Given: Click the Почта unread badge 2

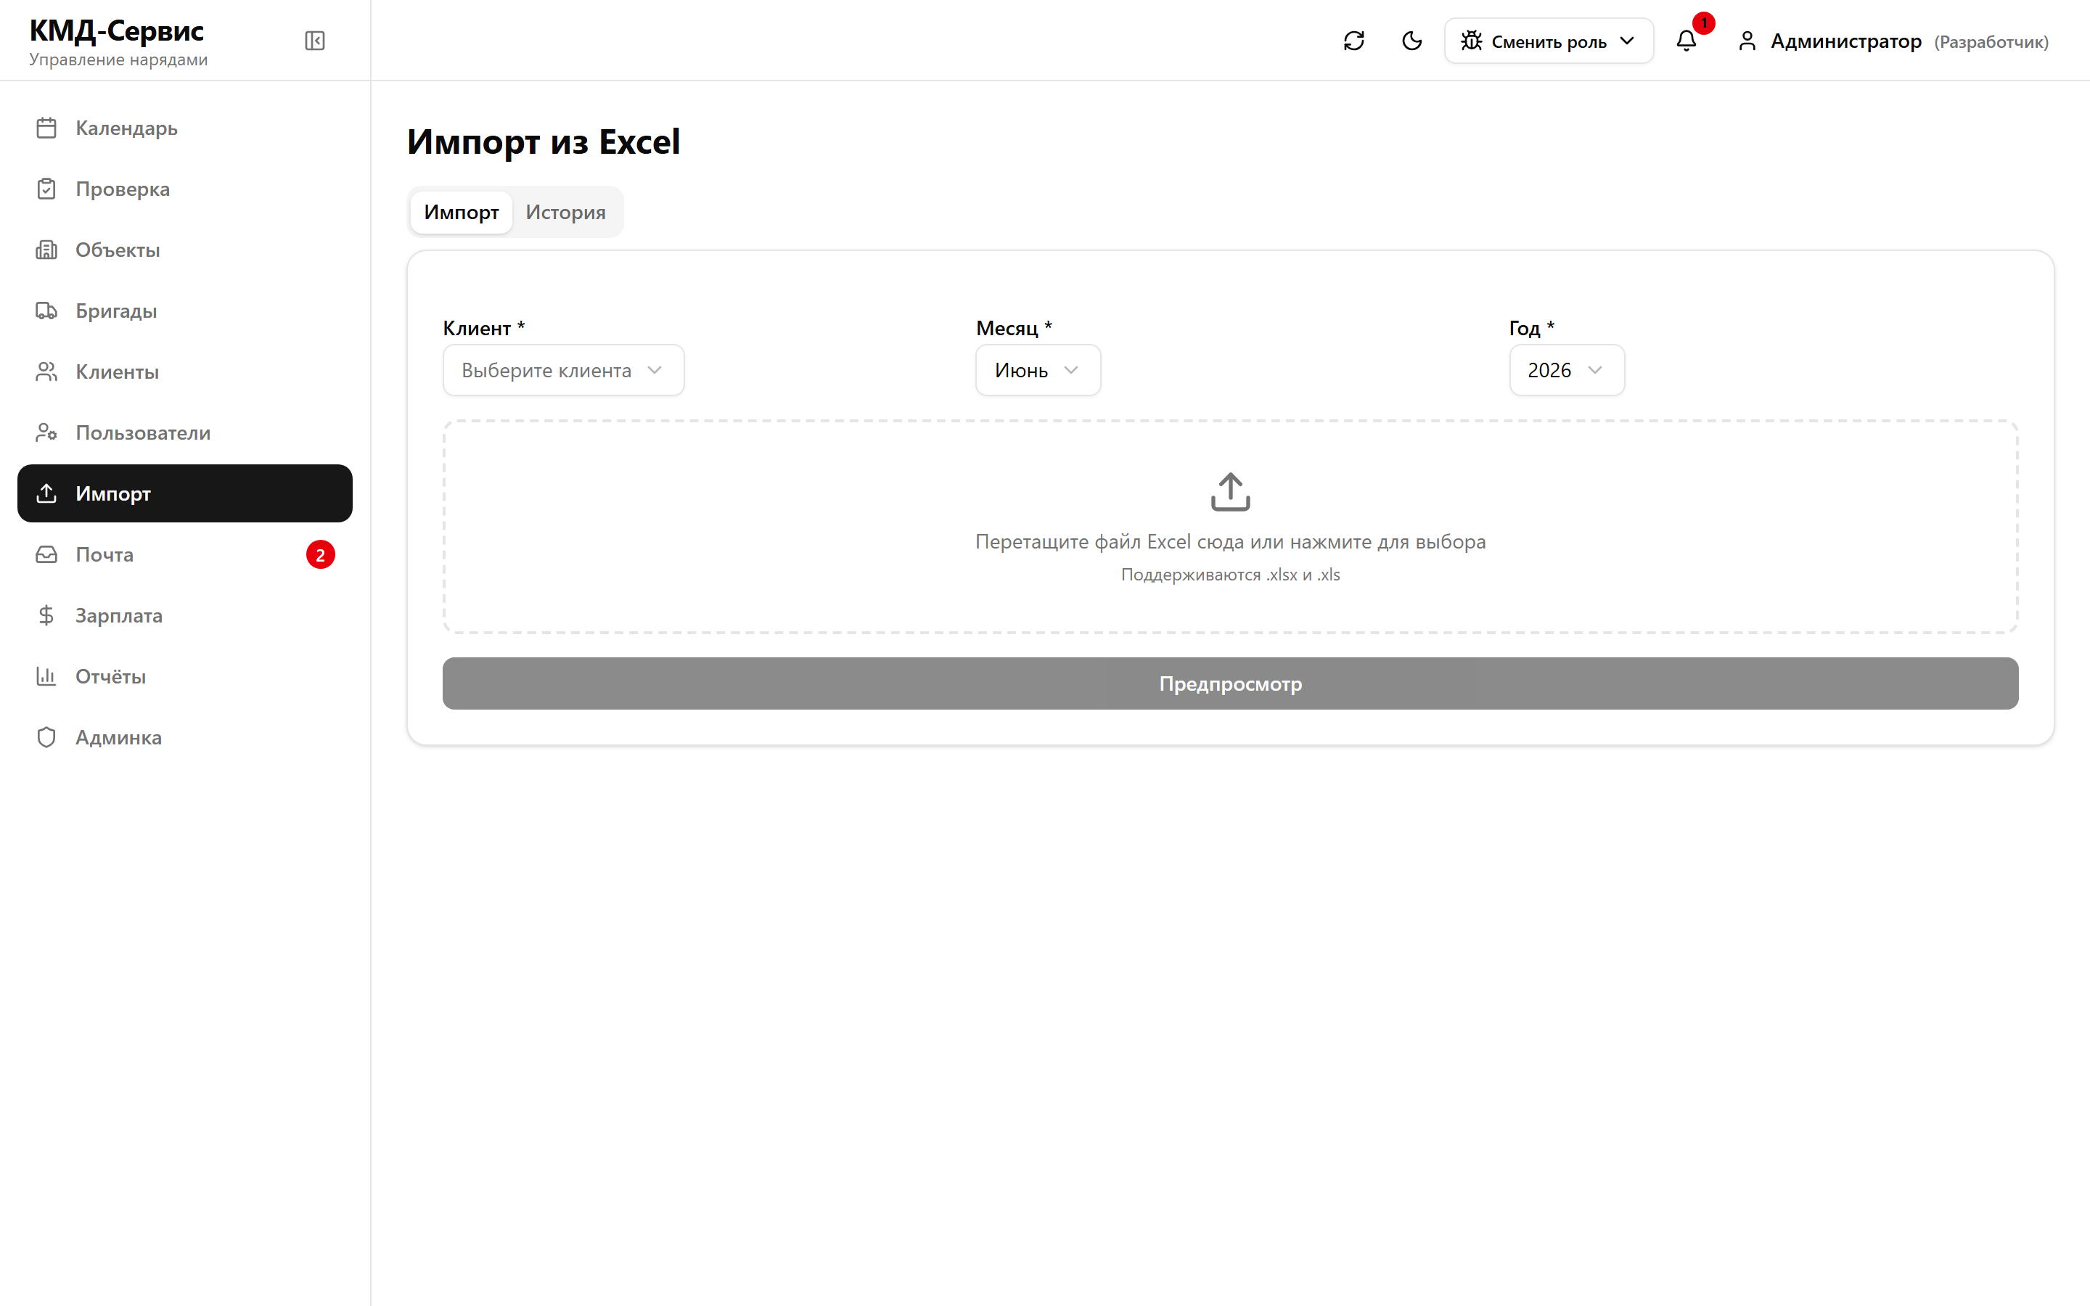Looking at the screenshot, I should tap(321, 554).
